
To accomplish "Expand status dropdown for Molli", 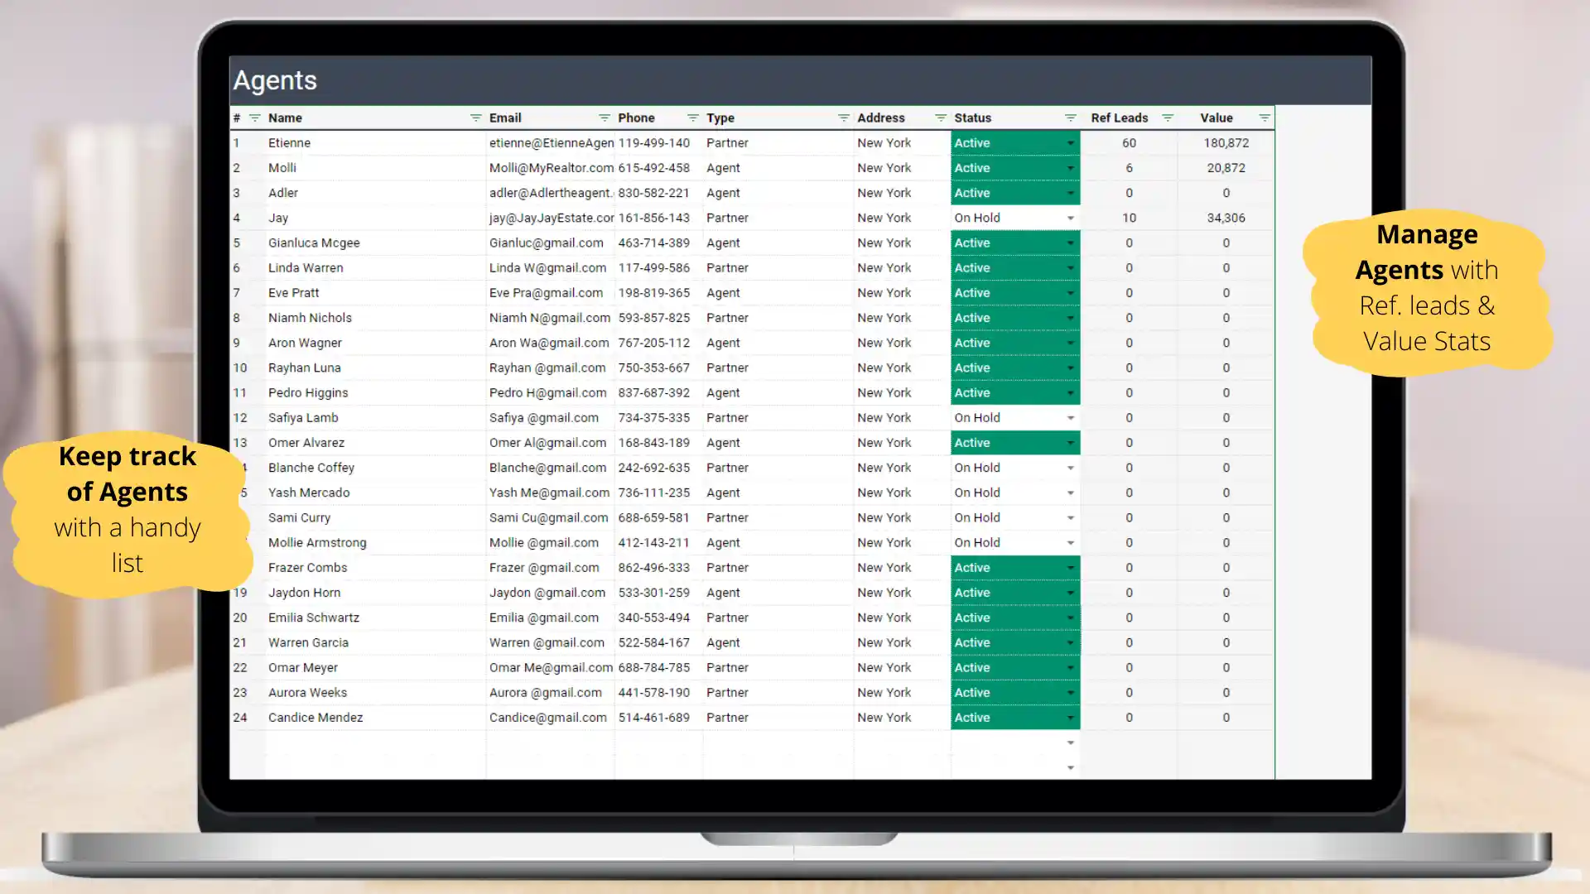I will (1070, 168).
